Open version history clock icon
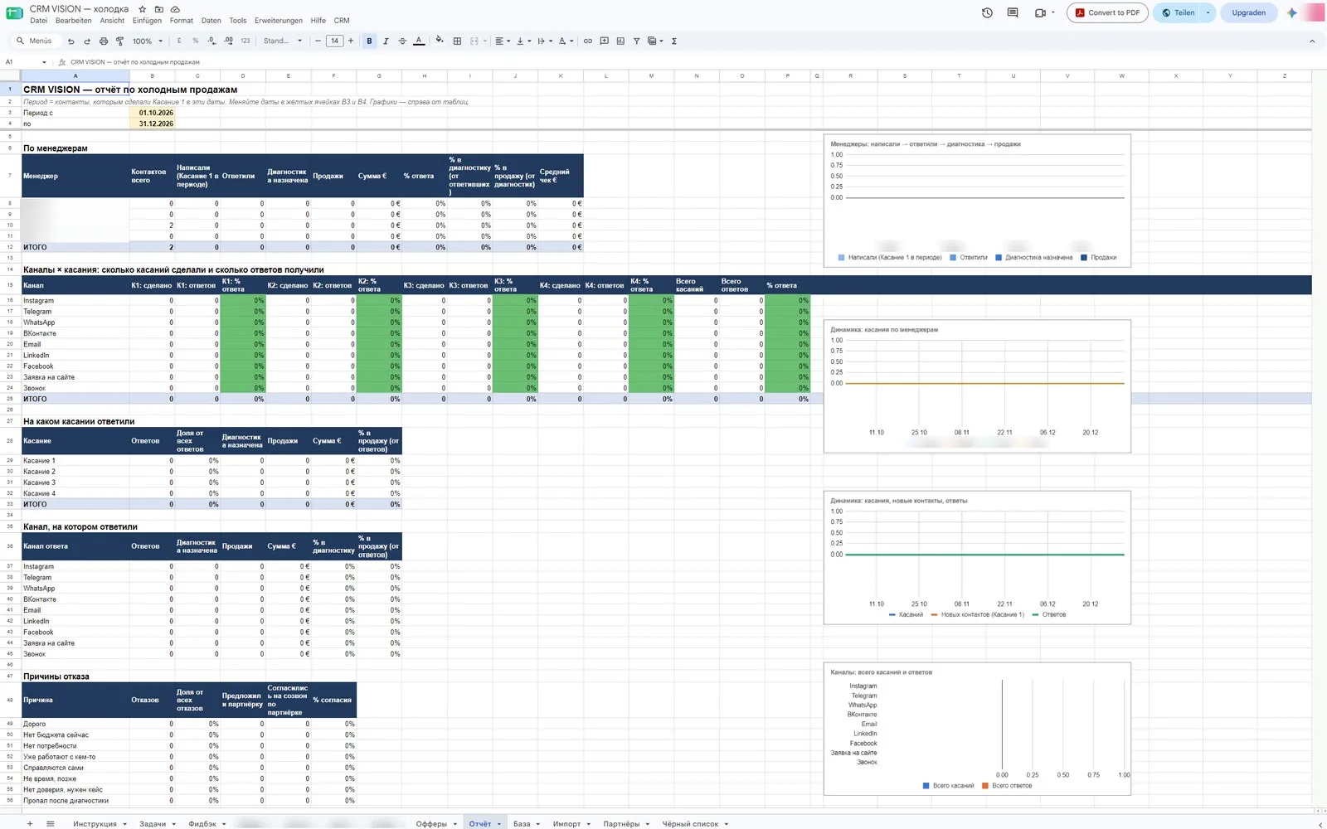The height and width of the screenshot is (829, 1327). point(987,12)
